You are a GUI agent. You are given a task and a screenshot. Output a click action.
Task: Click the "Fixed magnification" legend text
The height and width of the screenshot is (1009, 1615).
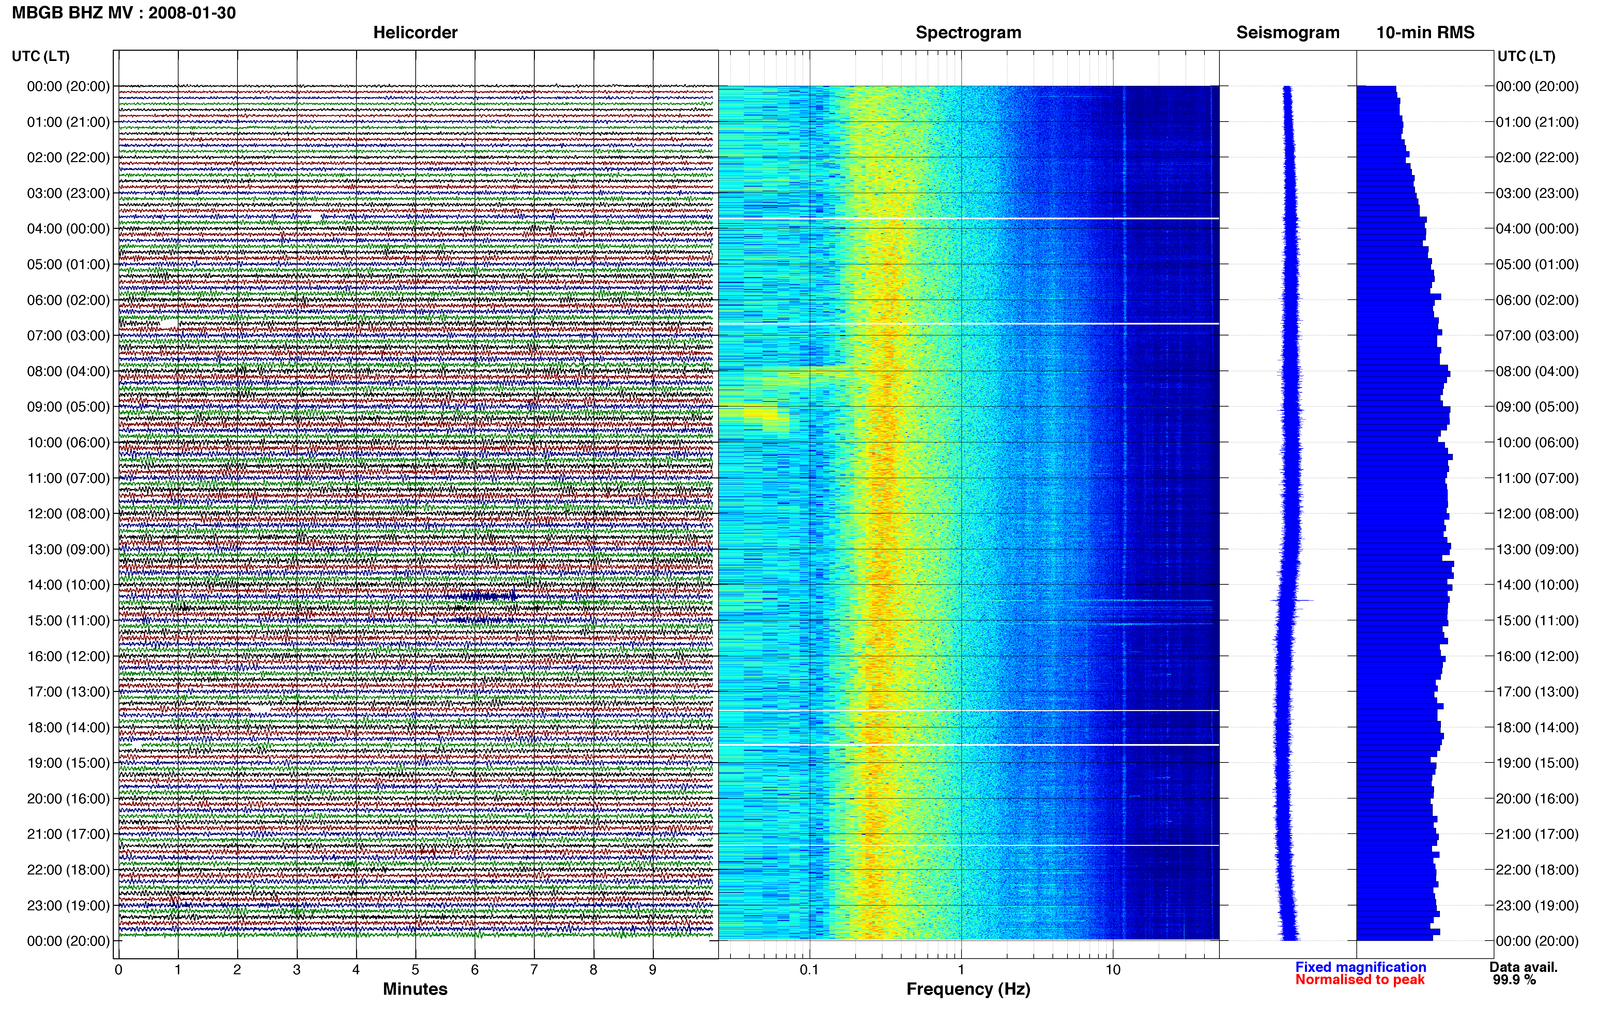[1360, 967]
